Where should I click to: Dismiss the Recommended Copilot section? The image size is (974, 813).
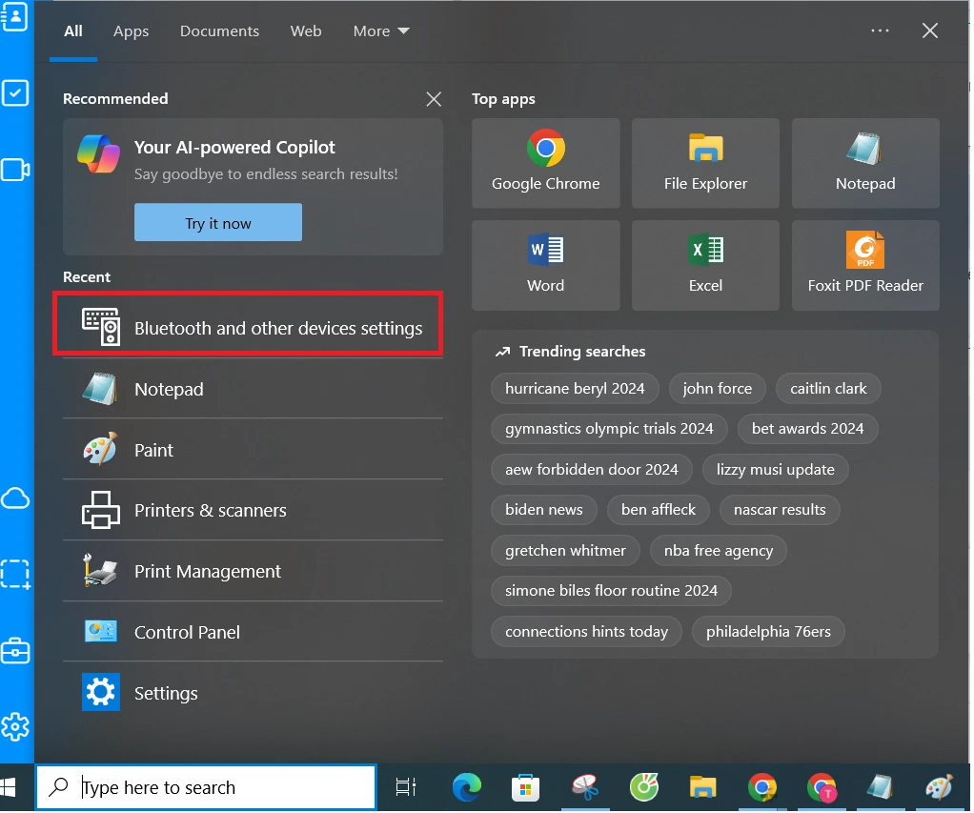pyautogui.click(x=434, y=99)
